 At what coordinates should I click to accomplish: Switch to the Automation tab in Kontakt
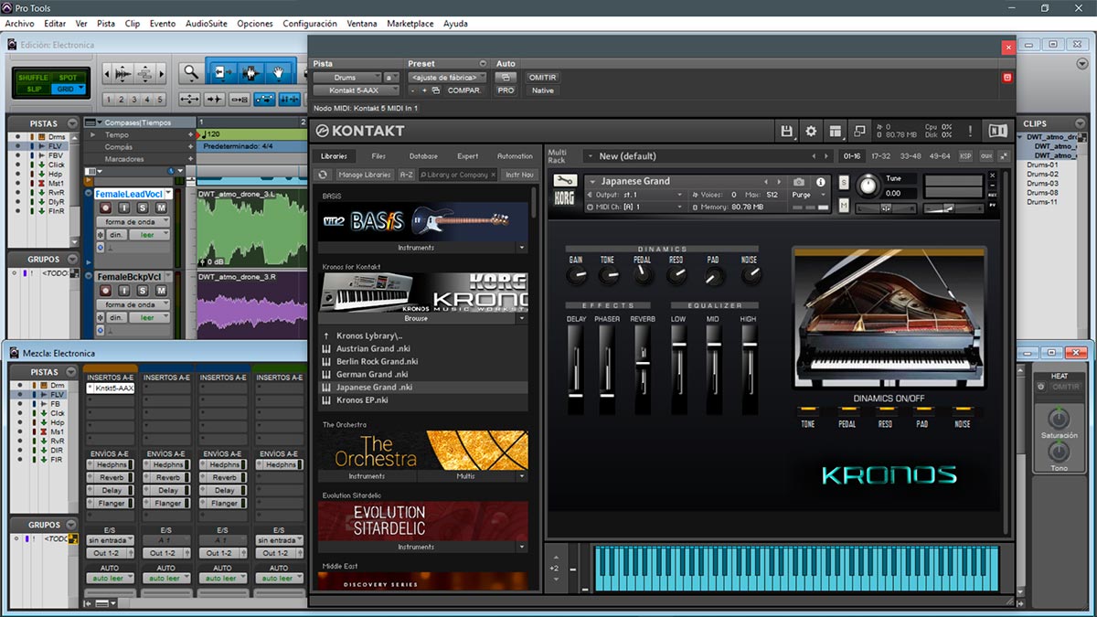point(515,156)
